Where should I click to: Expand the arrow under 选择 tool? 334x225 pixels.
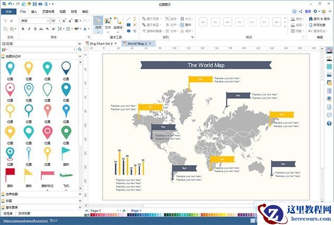[x=98, y=32]
